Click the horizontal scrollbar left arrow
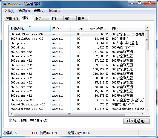Screen dimensions: 158x138 coord(11,114)
